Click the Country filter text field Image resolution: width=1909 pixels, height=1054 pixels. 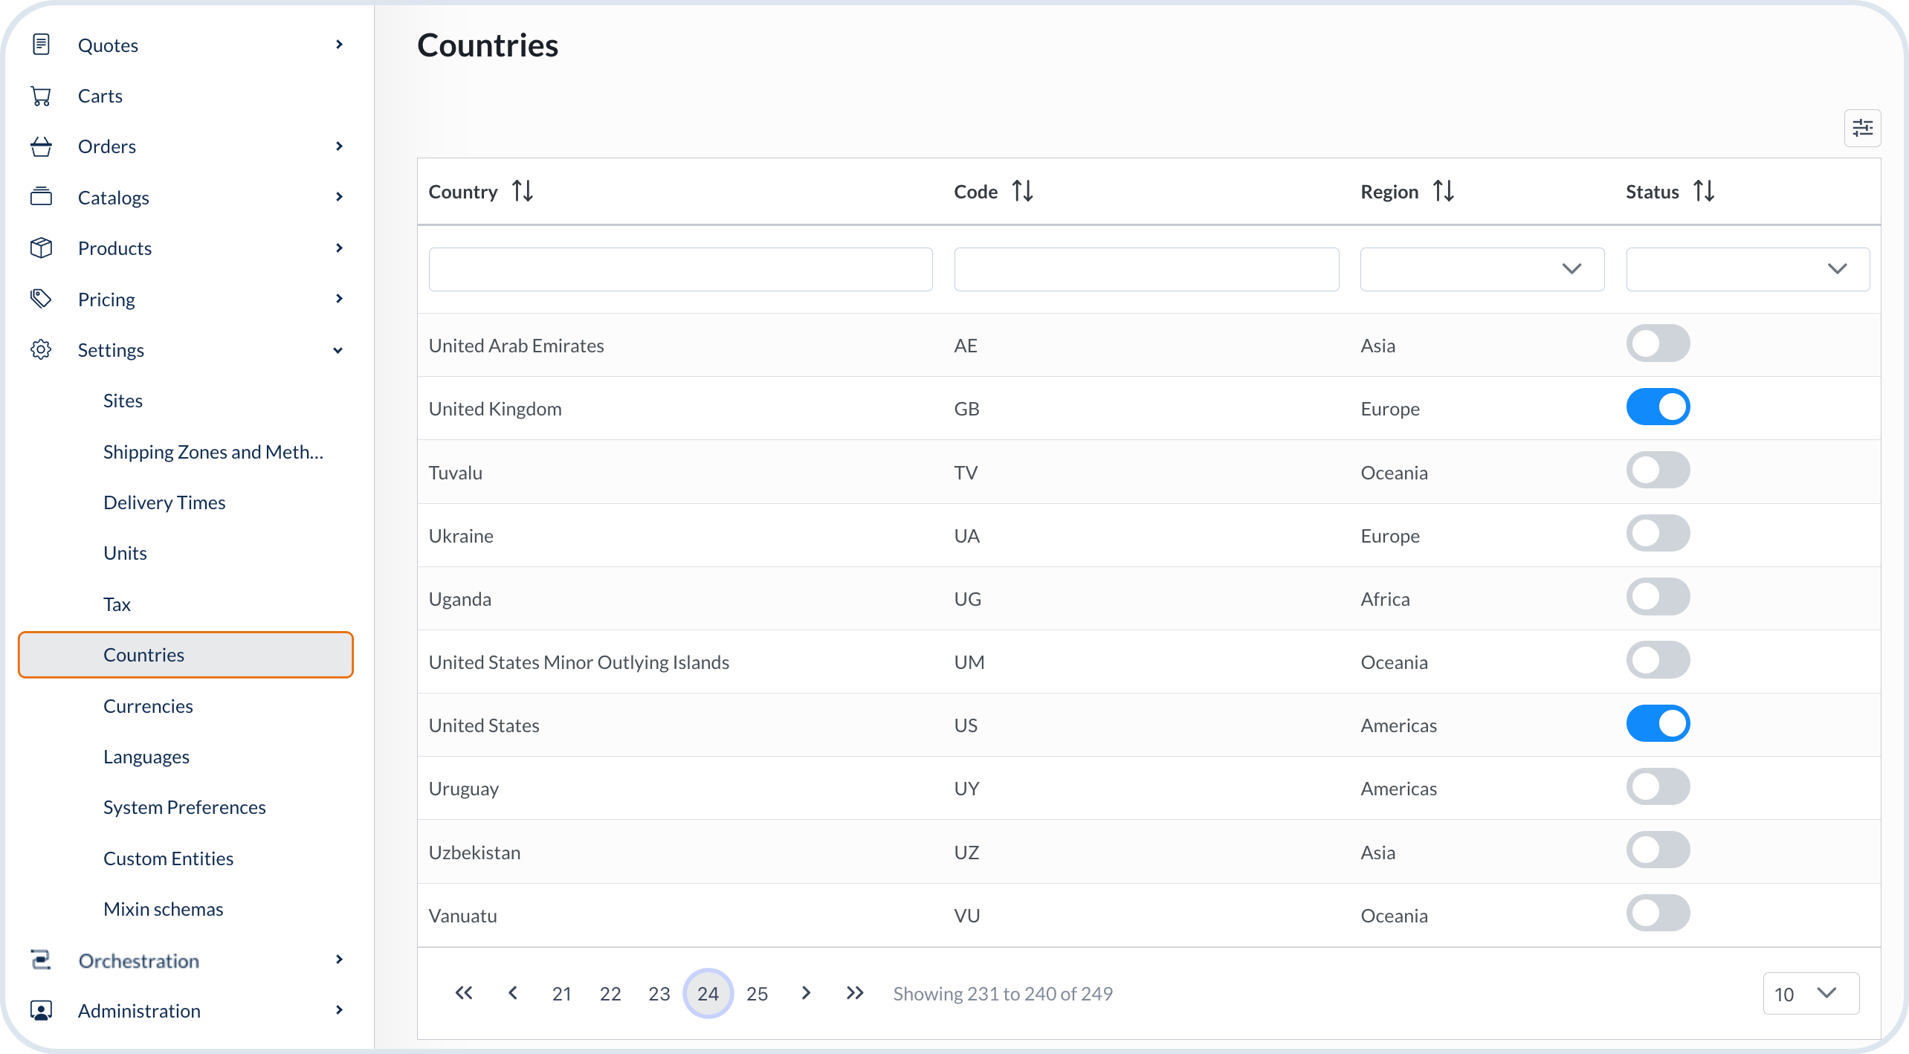click(680, 269)
